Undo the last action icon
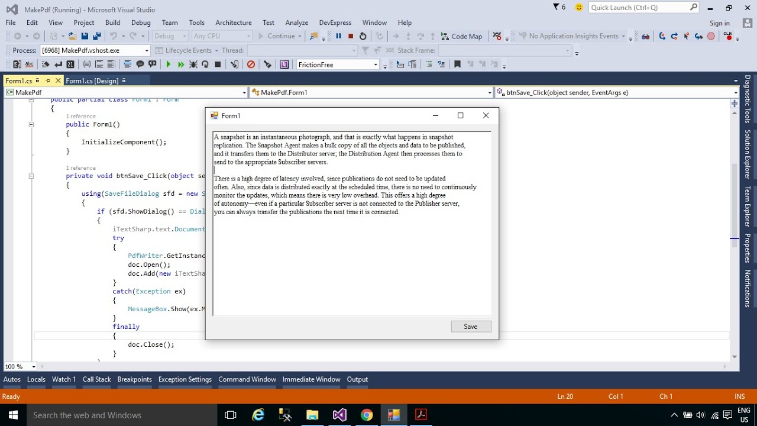Image resolution: width=757 pixels, height=426 pixels. 114,36
